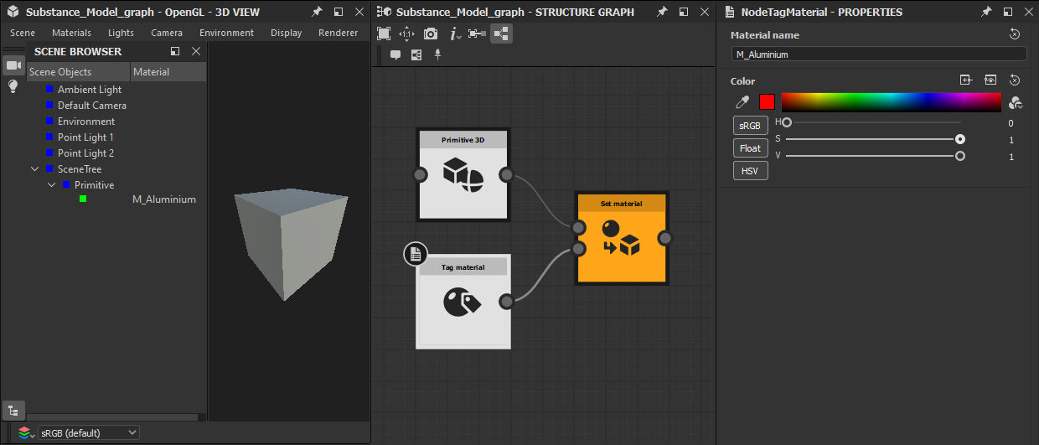The width and height of the screenshot is (1039, 445).
Task: Click the HSV mode button
Action: 750,171
